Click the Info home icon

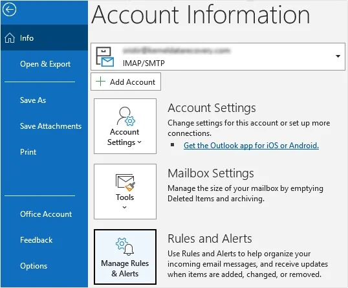[10, 38]
